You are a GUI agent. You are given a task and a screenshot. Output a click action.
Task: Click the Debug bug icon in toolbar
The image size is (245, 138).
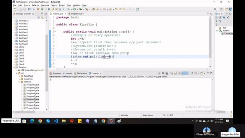point(69,9)
